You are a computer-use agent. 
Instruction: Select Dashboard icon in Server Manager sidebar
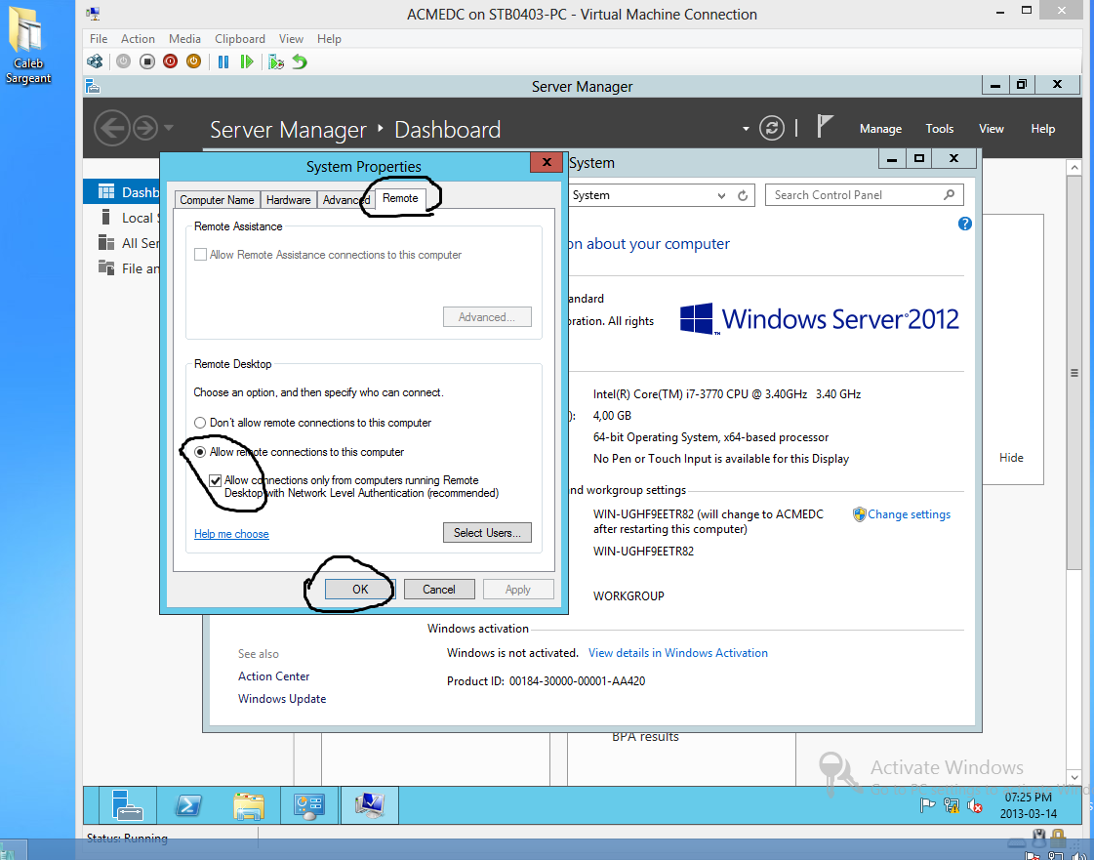pos(106,192)
